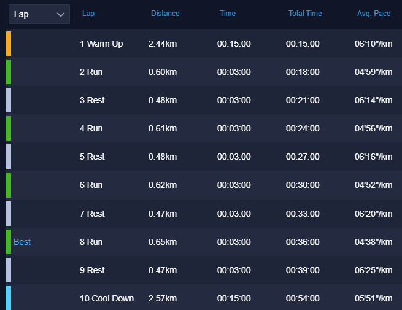Click the 06'14"/km pace value
402x310 pixels.
point(374,100)
